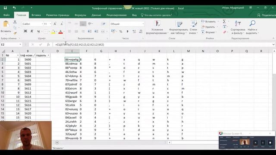The width and height of the screenshot is (276, 155).
Task: Toggle the wrap text button
Action: pos(103,24)
